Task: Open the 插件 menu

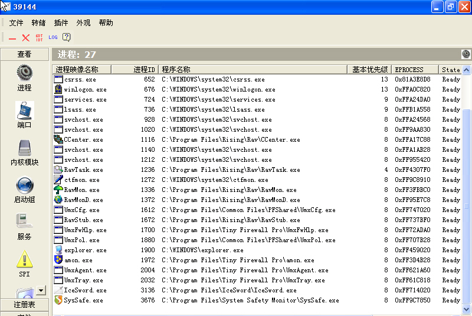Action: pyautogui.click(x=61, y=23)
